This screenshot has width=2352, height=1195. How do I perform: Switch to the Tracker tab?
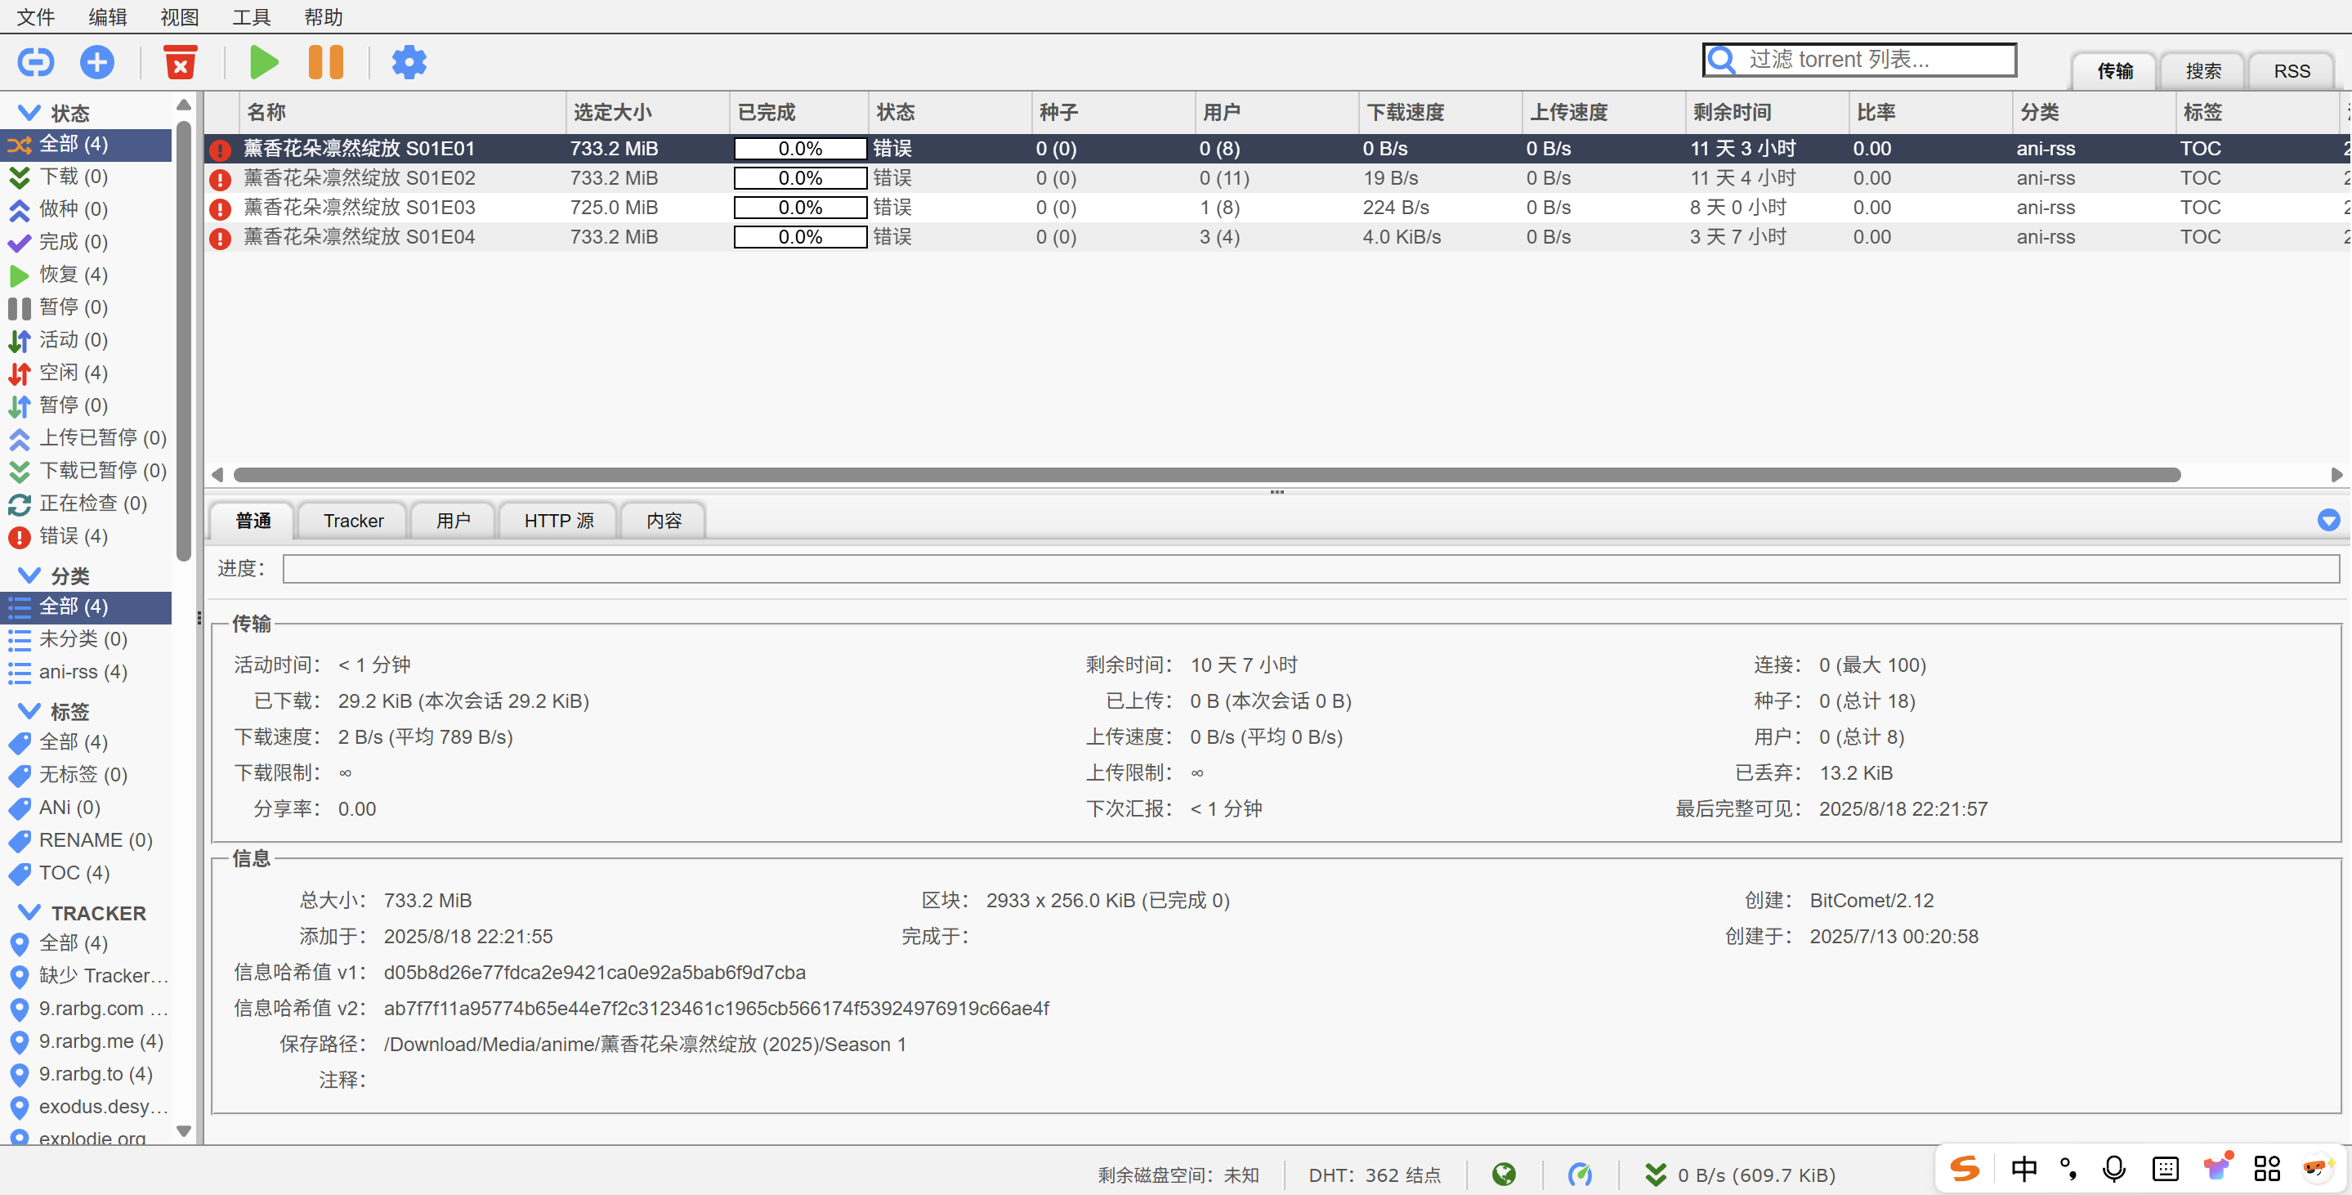click(353, 521)
